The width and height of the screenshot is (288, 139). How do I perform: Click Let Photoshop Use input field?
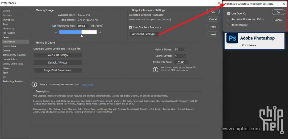click(x=83, y=26)
